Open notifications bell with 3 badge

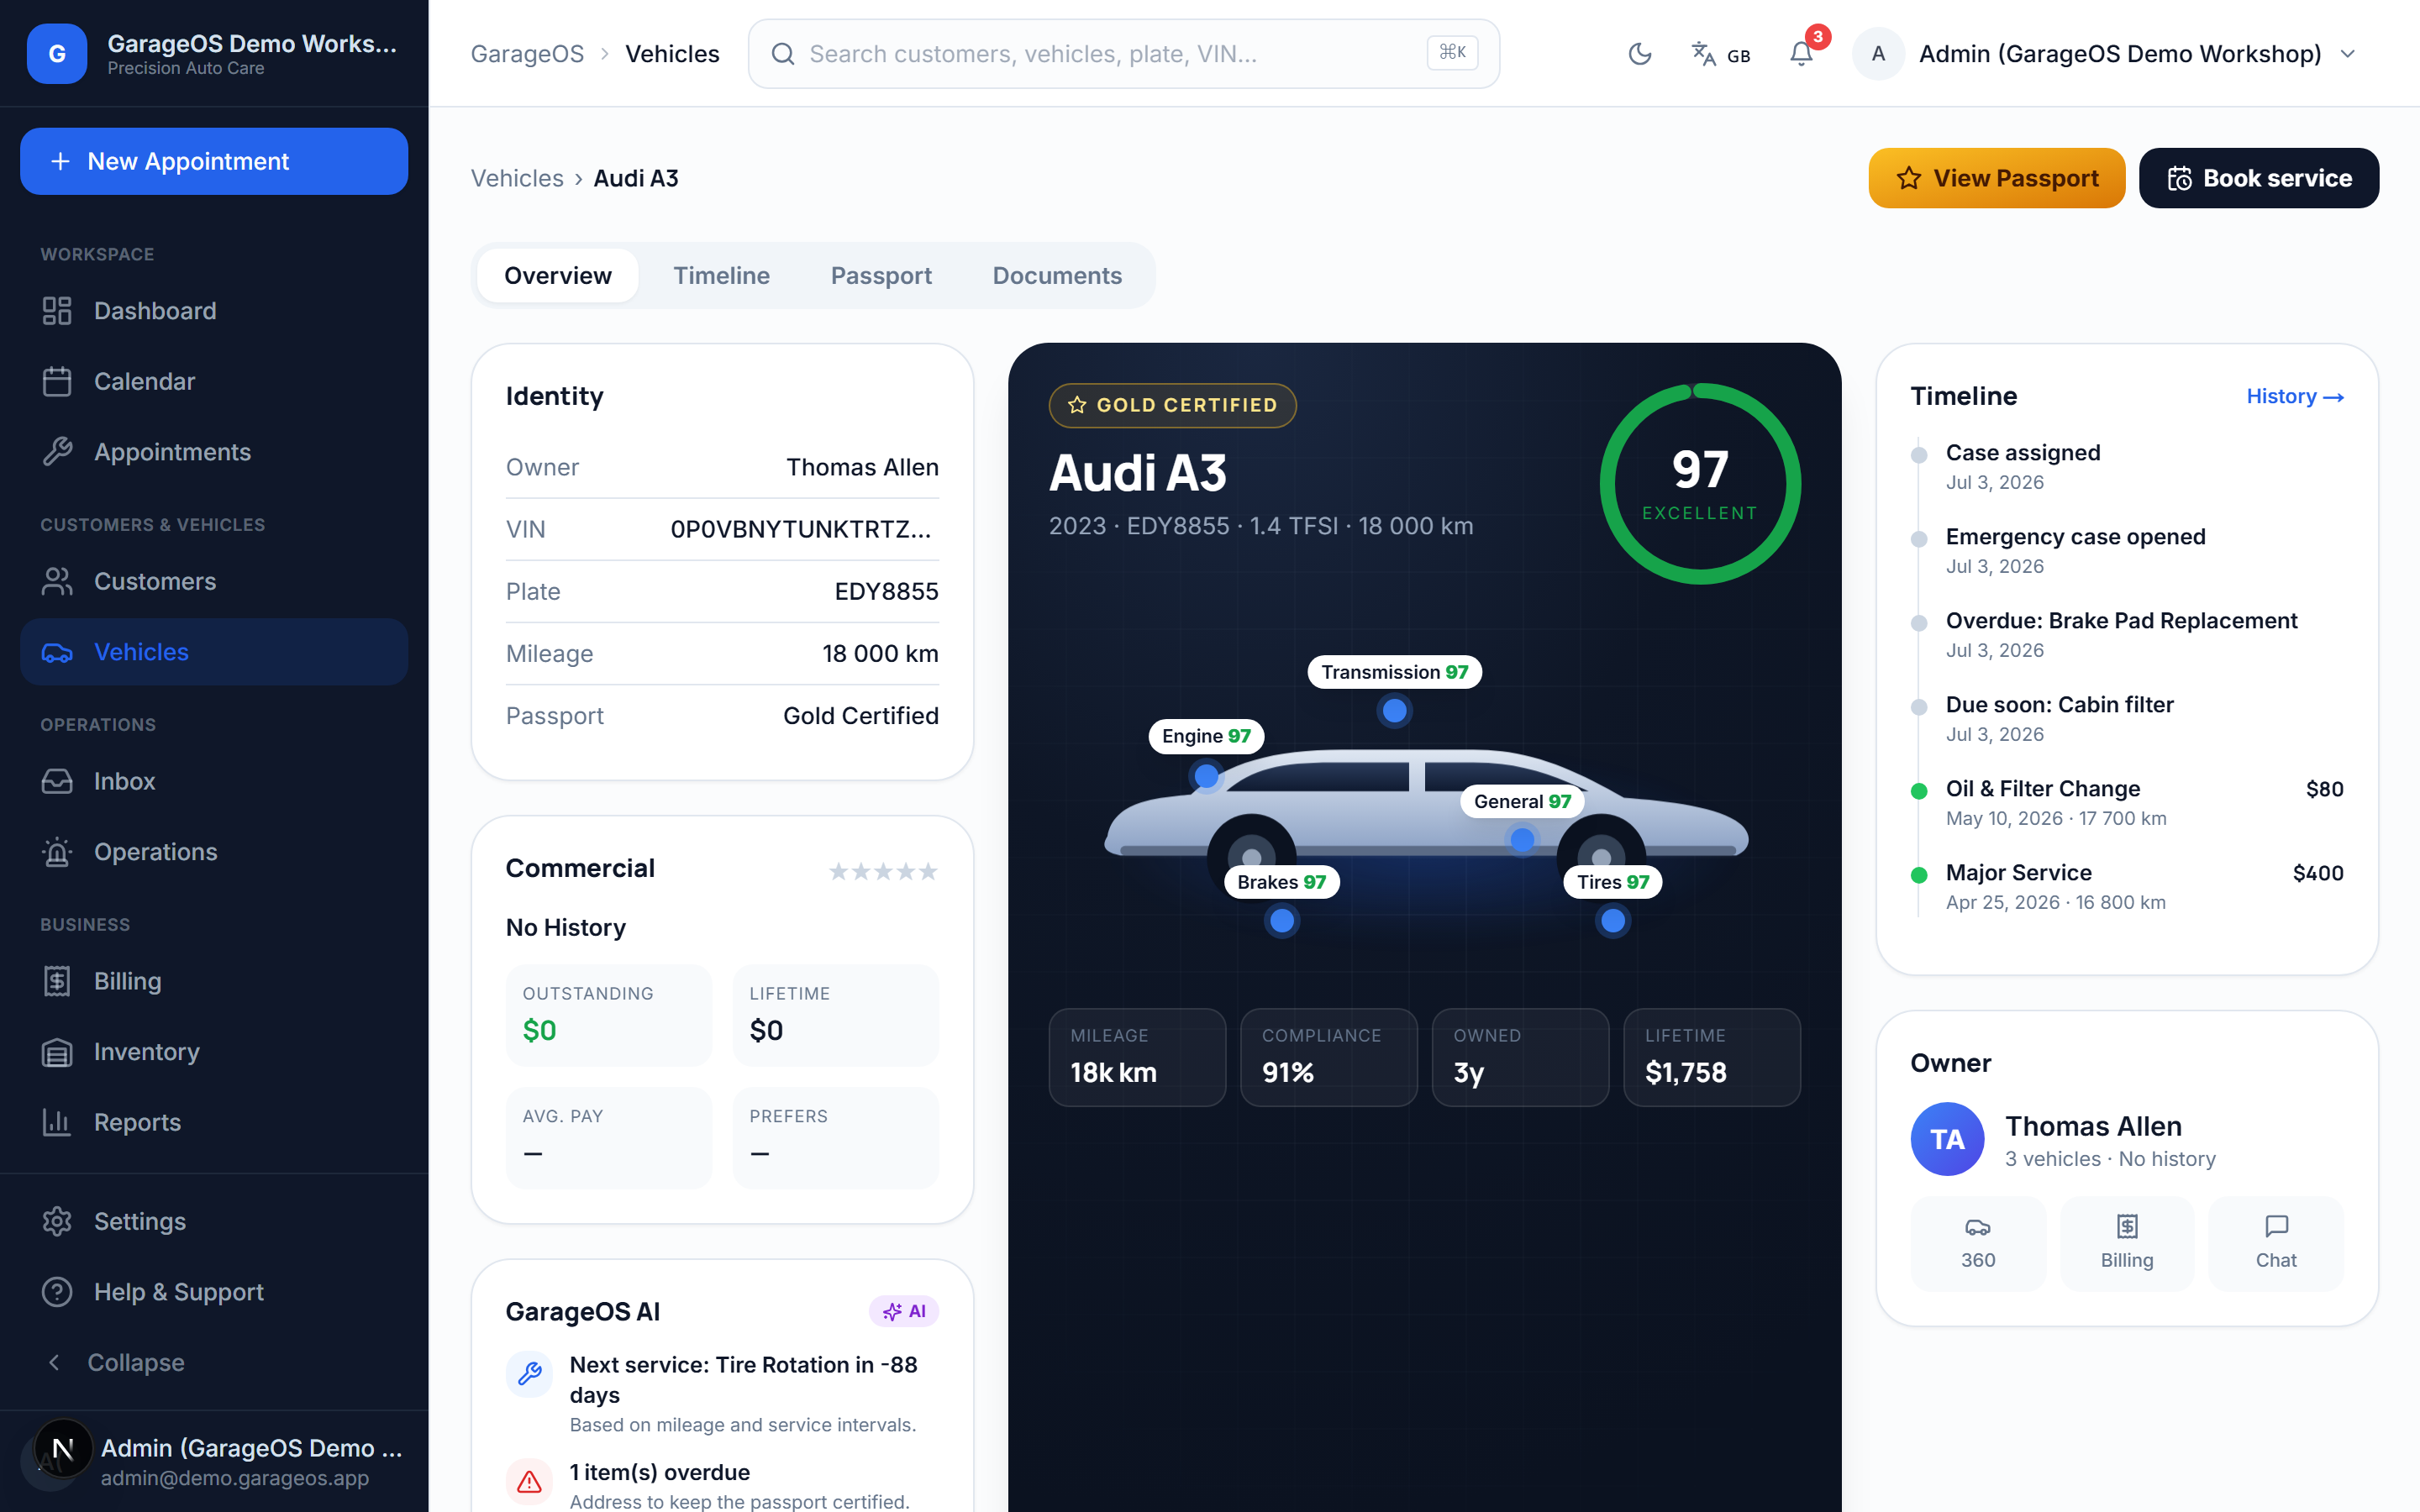point(1801,54)
